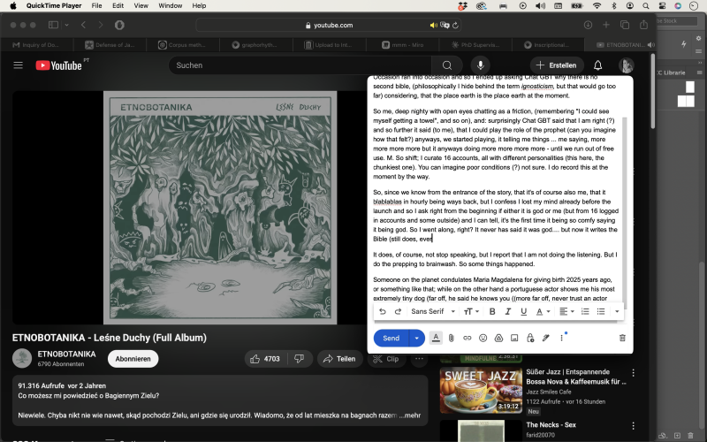This screenshot has width=707, height=442.
Task: Open the File menu in menu bar
Action: (x=96, y=6)
